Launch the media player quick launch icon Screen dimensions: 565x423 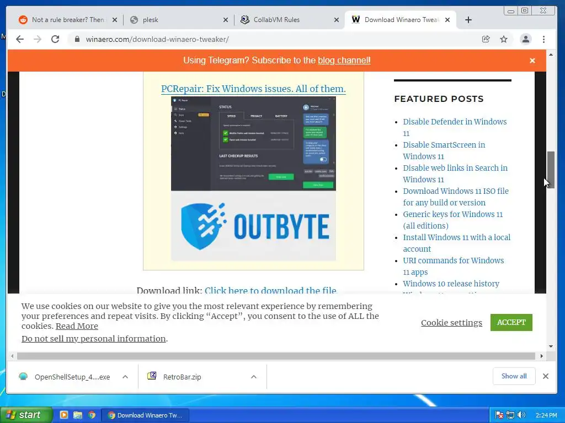[64, 415]
